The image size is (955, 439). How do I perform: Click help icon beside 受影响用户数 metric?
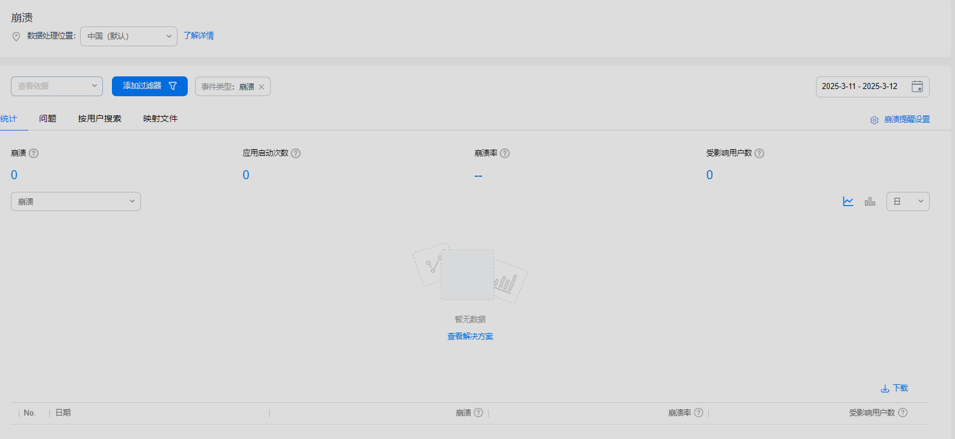(x=759, y=153)
